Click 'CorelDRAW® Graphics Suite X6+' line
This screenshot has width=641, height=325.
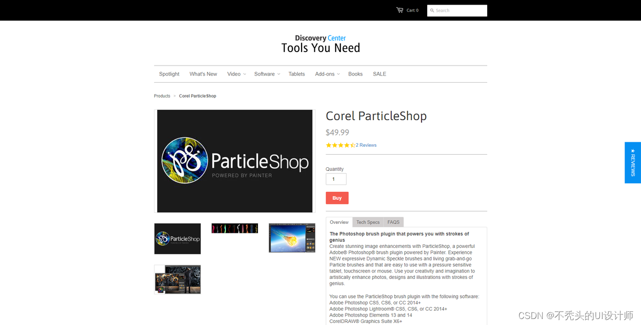pos(366,321)
